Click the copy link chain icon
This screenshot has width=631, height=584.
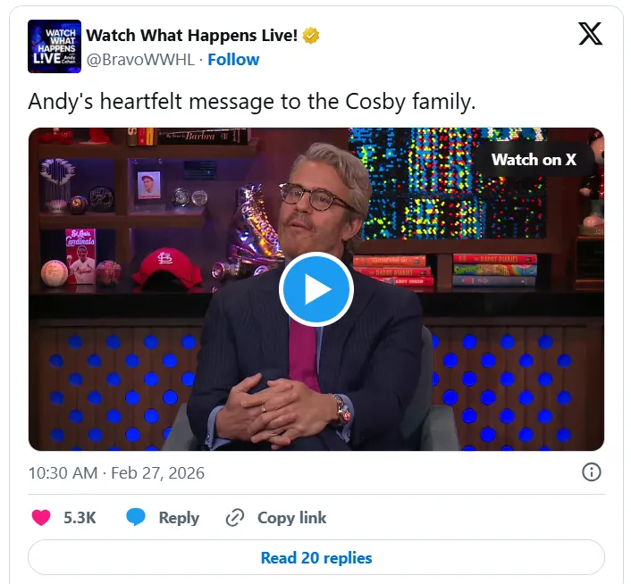[x=235, y=518]
